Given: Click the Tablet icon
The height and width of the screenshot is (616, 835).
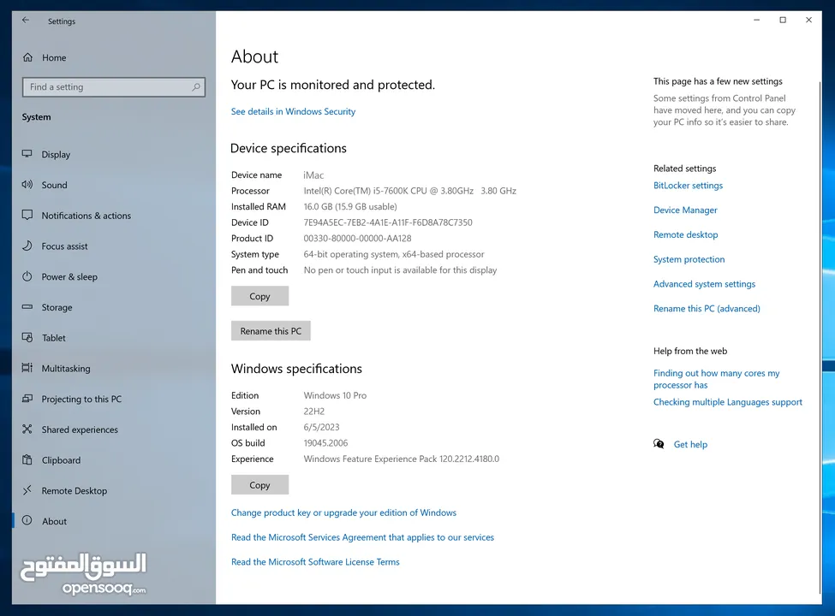Looking at the screenshot, I should click(x=27, y=337).
